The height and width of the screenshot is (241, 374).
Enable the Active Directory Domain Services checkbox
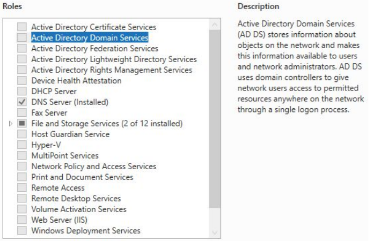21,37
